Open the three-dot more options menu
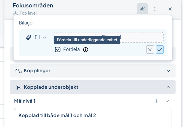Viewport: 183px width, 127px height. (x=155, y=9)
